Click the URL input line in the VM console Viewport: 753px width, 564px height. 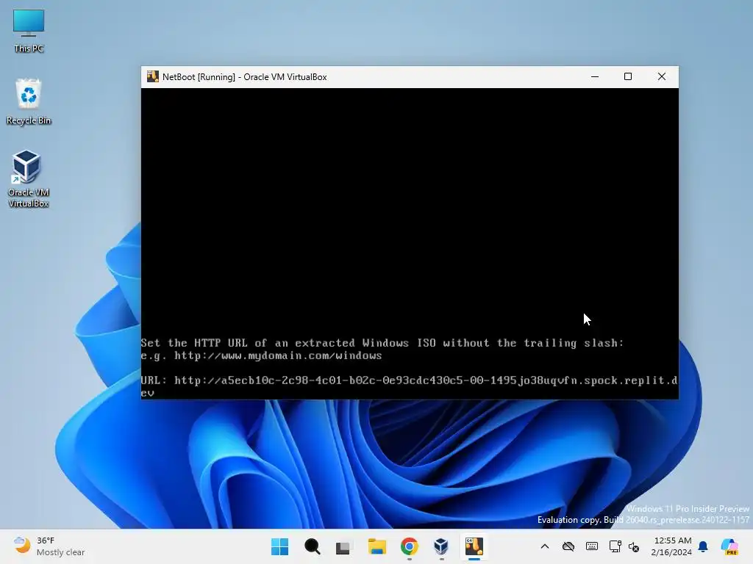pos(409,386)
